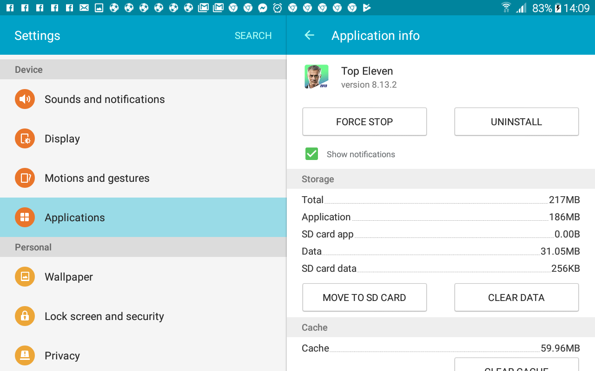
Task: Tap the Privacy icon
Action: (25, 356)
